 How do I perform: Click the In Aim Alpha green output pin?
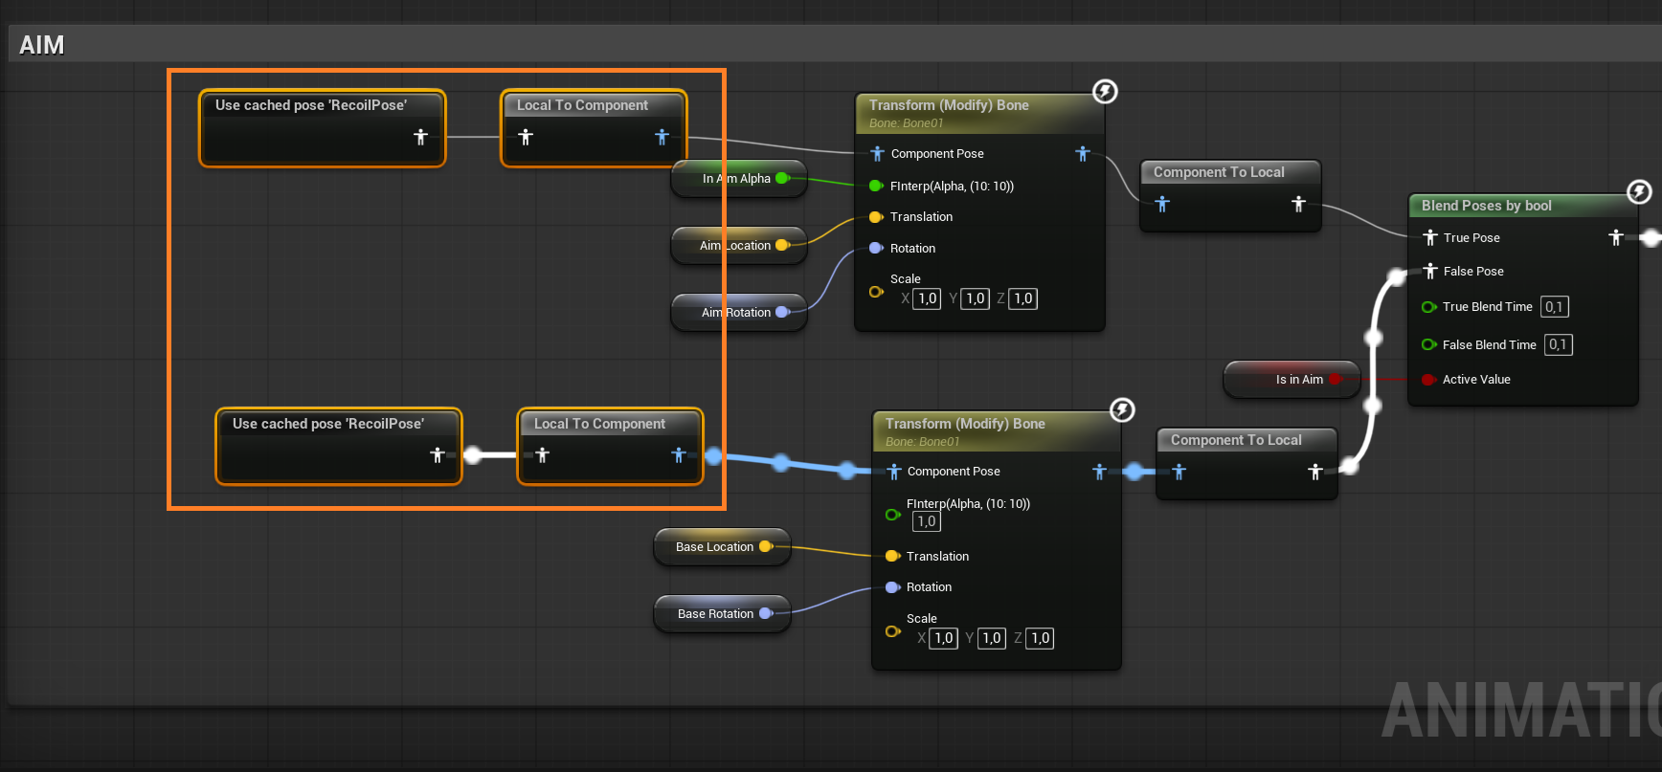[x=782, y=179]
